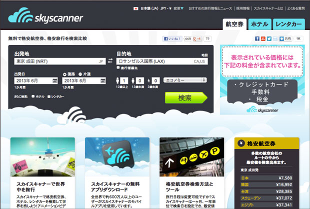Click the 449 like count bubble
The height and width of the screenshot is (209, 310).
coord(187,39)
